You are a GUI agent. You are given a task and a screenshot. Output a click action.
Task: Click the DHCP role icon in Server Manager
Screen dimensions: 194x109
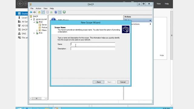pyautogui.click(x=19, y=30)
